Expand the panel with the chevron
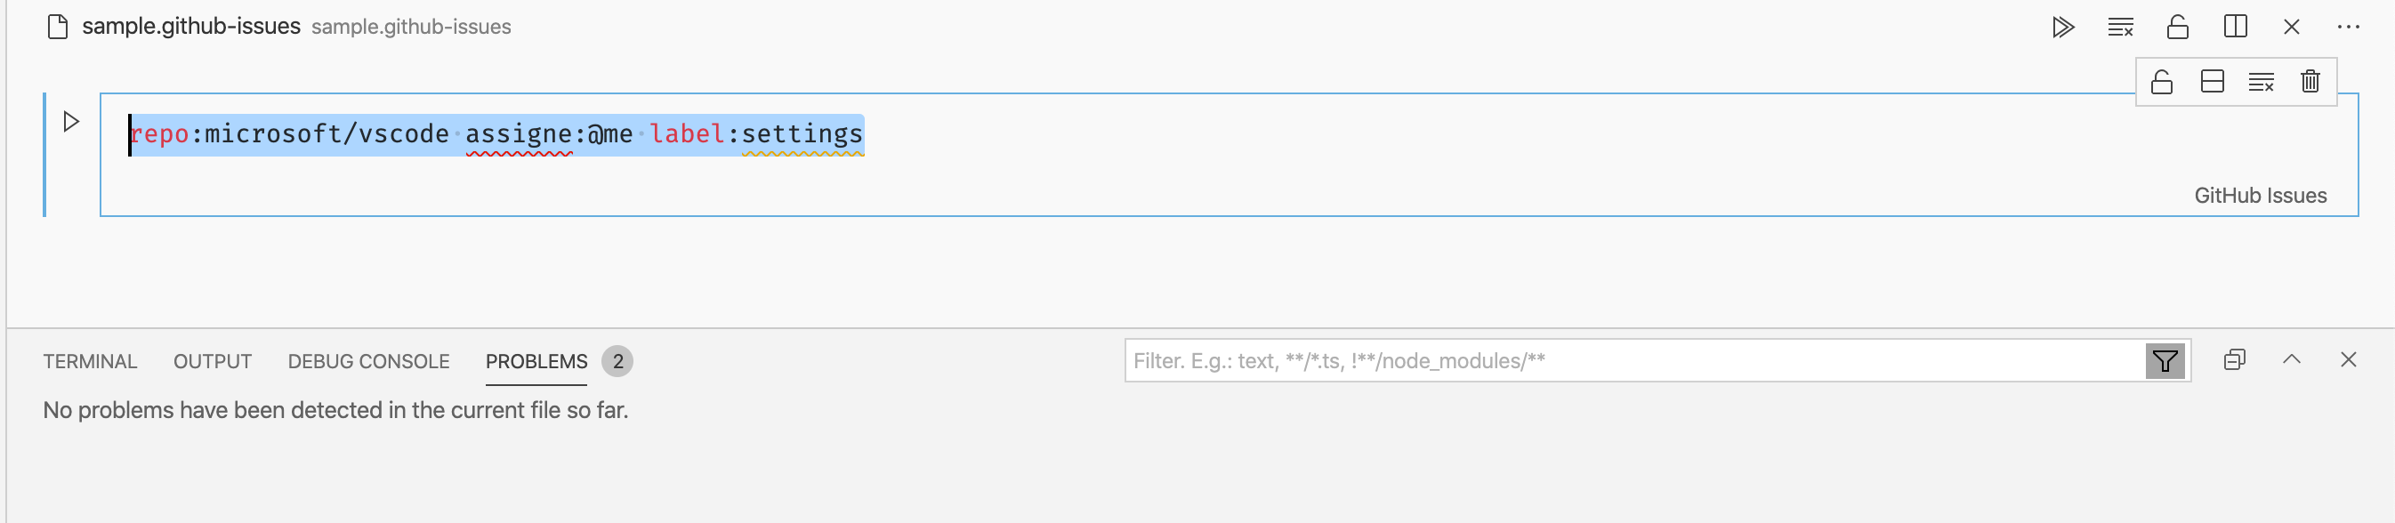This screenshot has height=523, width=2395. pos(2291,358)
